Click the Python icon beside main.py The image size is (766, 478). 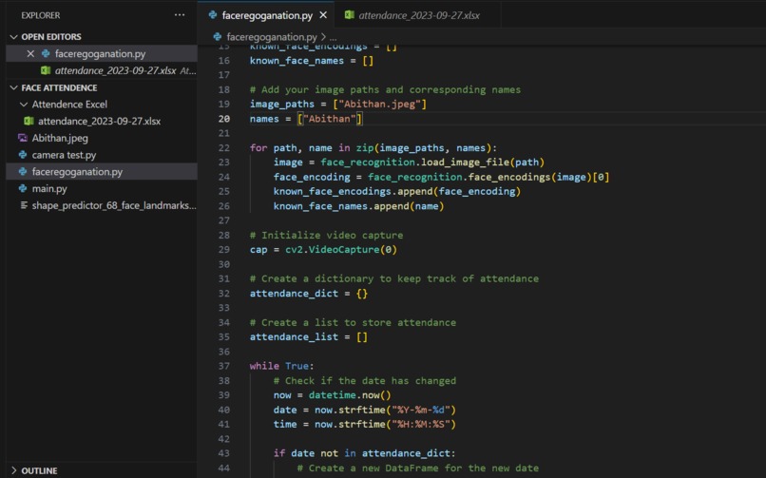[23, 188]
